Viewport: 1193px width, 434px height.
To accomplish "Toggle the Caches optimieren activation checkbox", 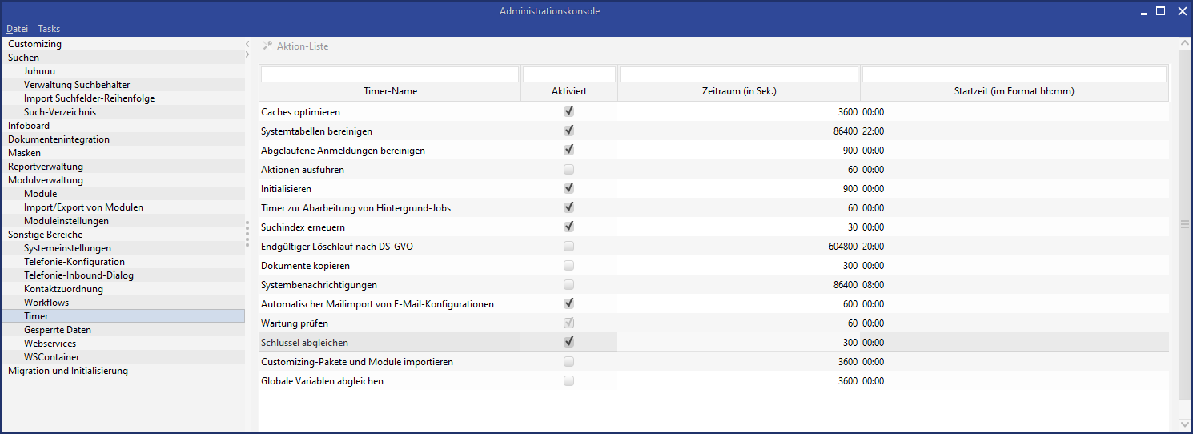I will pos(568,111).
